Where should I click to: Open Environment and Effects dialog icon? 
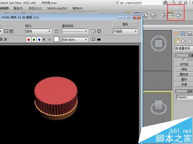99,31
